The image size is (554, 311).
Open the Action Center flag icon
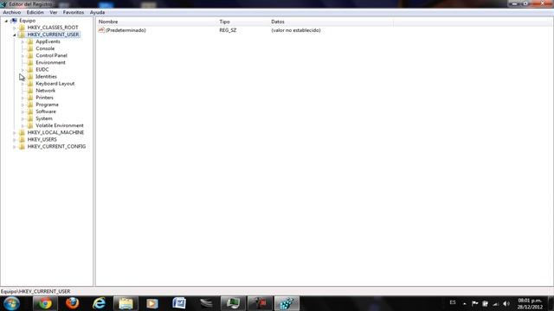pos(475,303)
